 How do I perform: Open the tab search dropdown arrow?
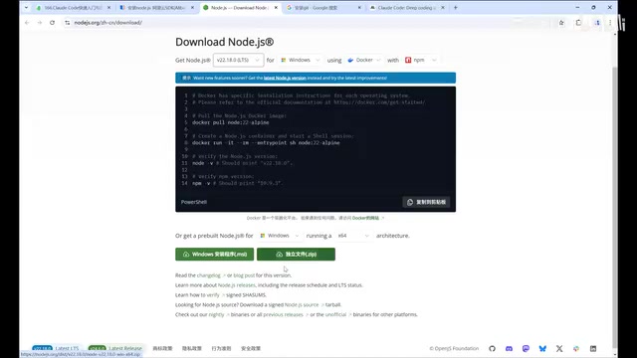26,7
